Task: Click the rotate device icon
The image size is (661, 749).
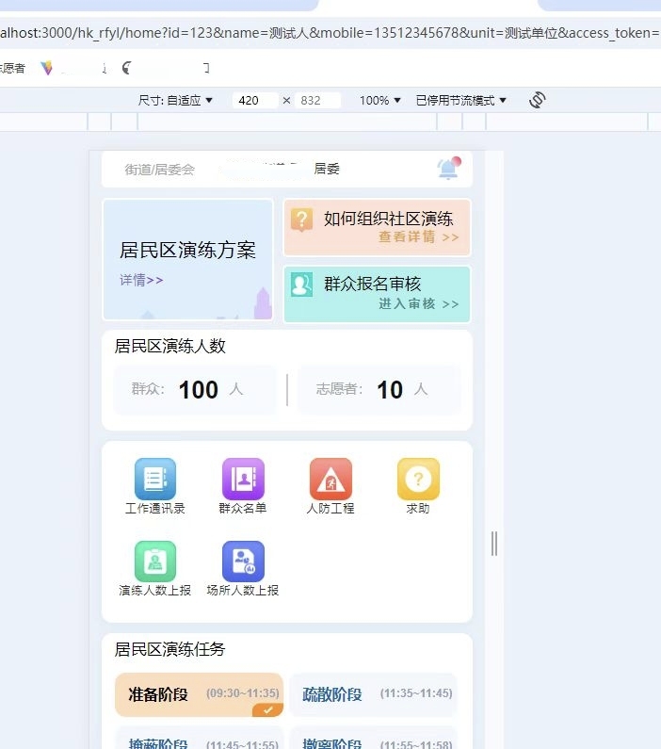Action: coord(538,100)
